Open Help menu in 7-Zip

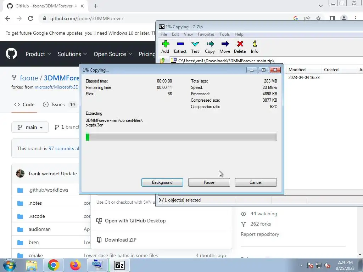[239, 34]
